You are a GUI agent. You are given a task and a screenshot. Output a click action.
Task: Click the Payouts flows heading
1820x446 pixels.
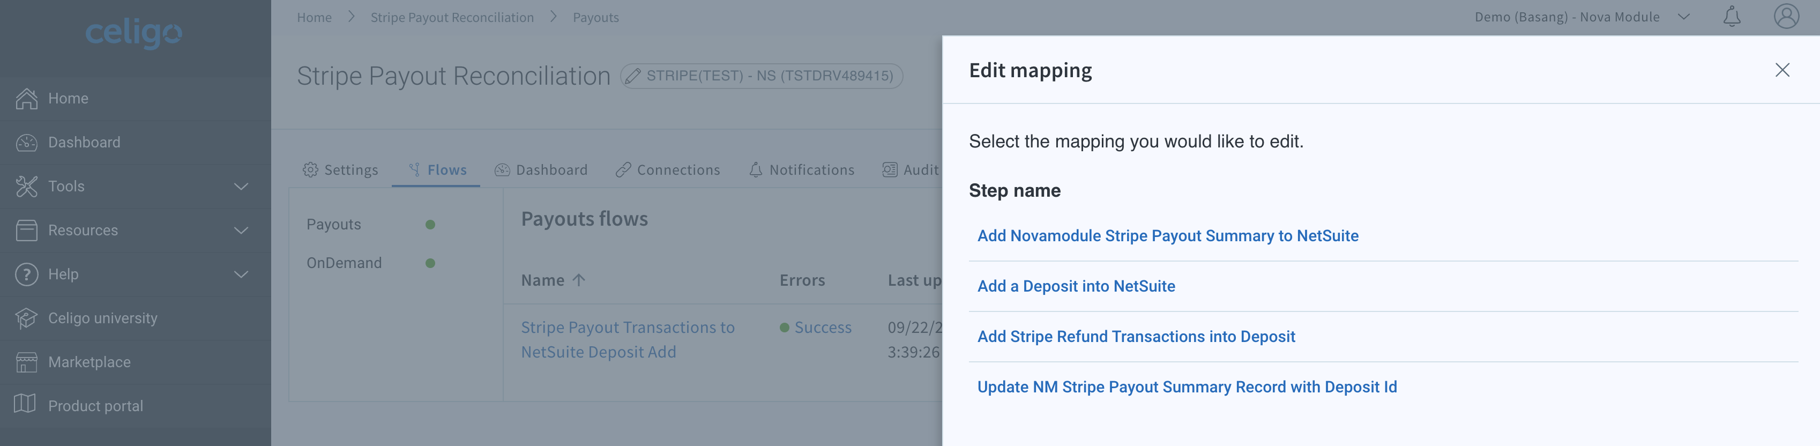(584, 219)
